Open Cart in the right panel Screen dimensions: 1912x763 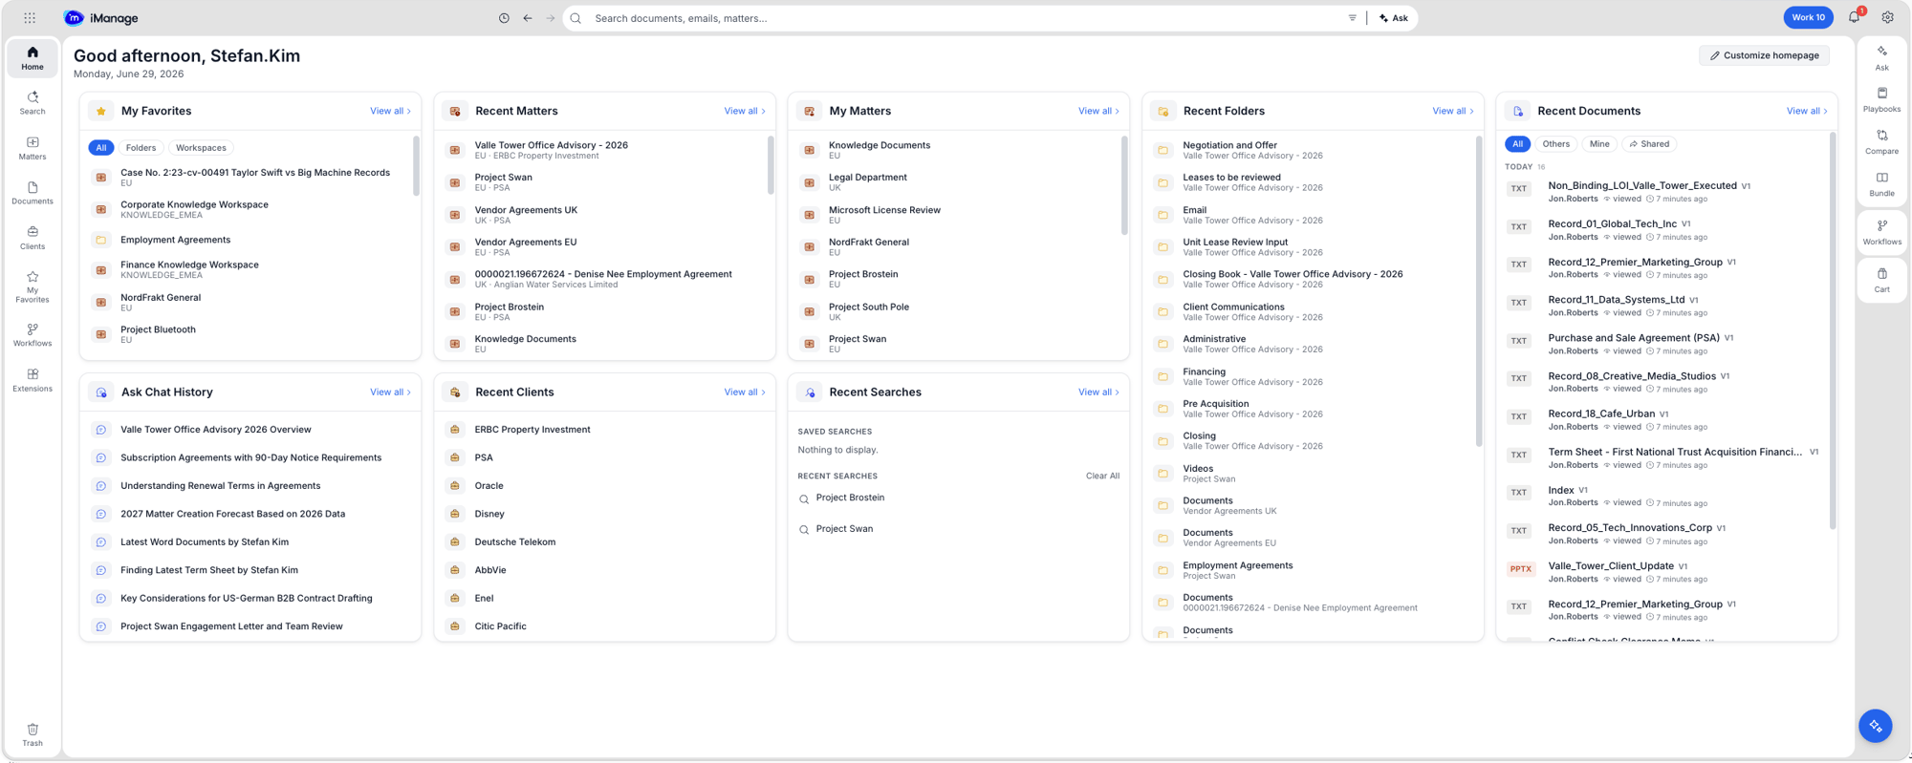tap(1881, 281)
